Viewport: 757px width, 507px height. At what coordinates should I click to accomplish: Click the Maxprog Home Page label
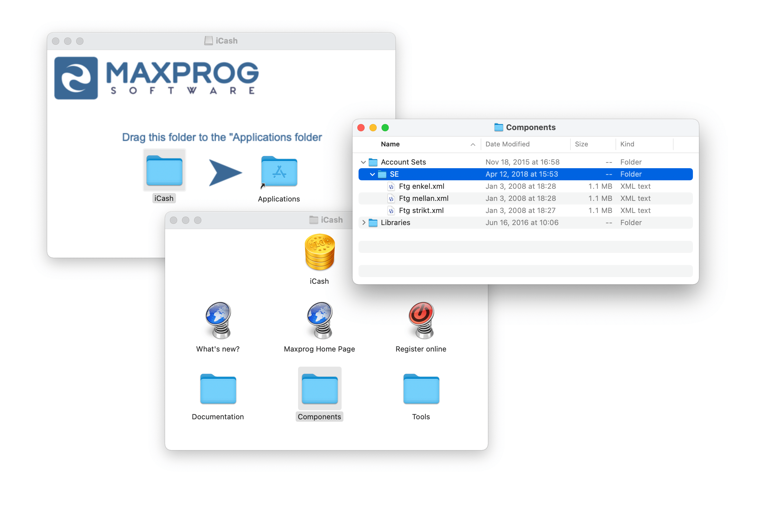[319, 349]
